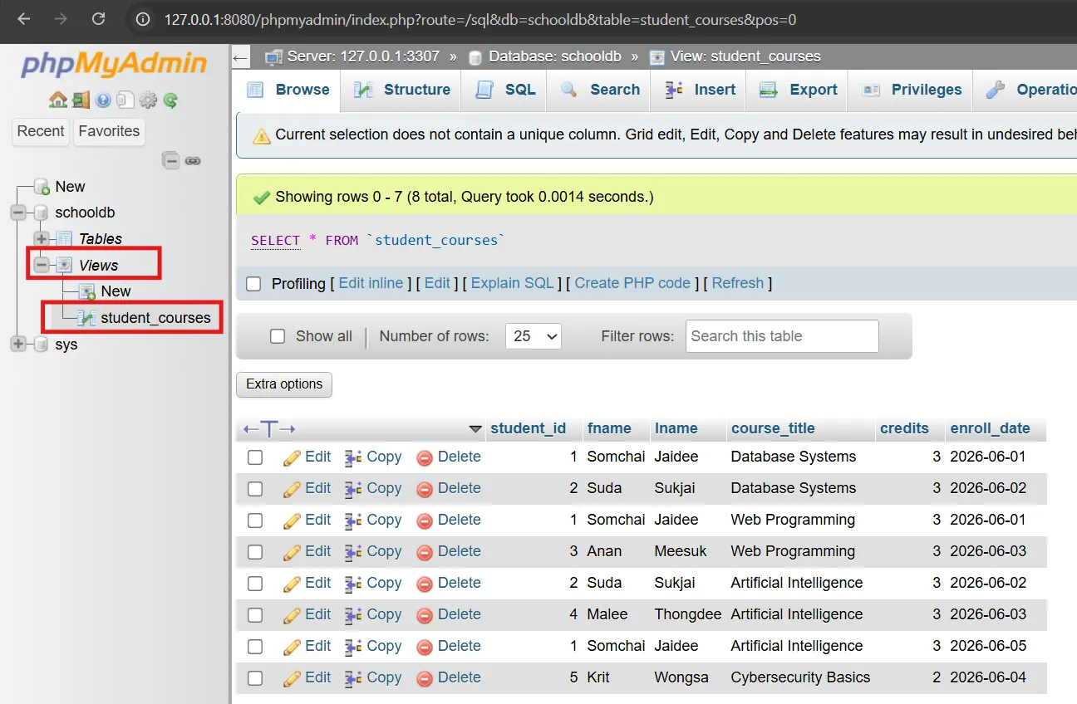Select checkbox for Anan Web Programming row
Image resolution: width=1077 pixels, height=704 pixels.
click(x=255, y=552)
